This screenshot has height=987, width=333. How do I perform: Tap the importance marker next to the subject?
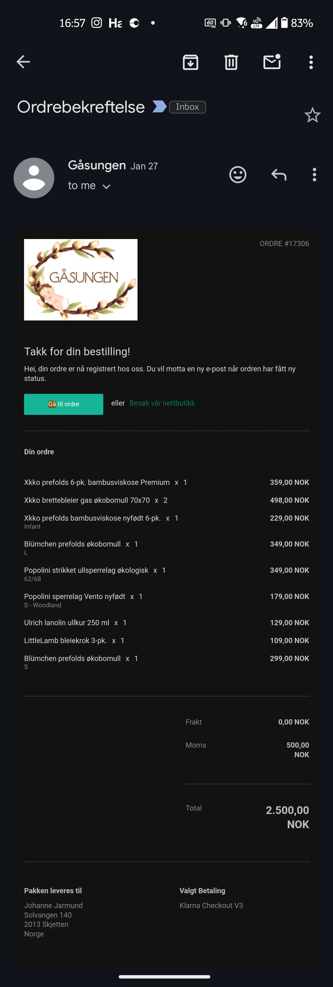[x=159, y=106]
